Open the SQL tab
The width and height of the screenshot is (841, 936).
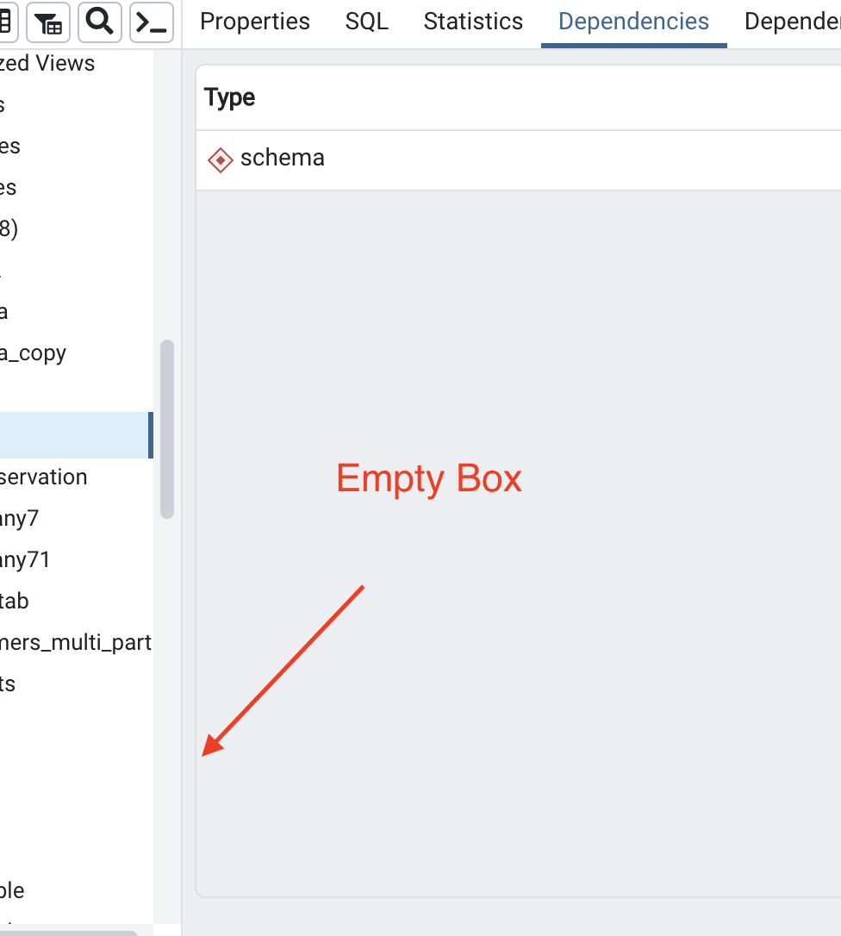[x=366, y=22]
